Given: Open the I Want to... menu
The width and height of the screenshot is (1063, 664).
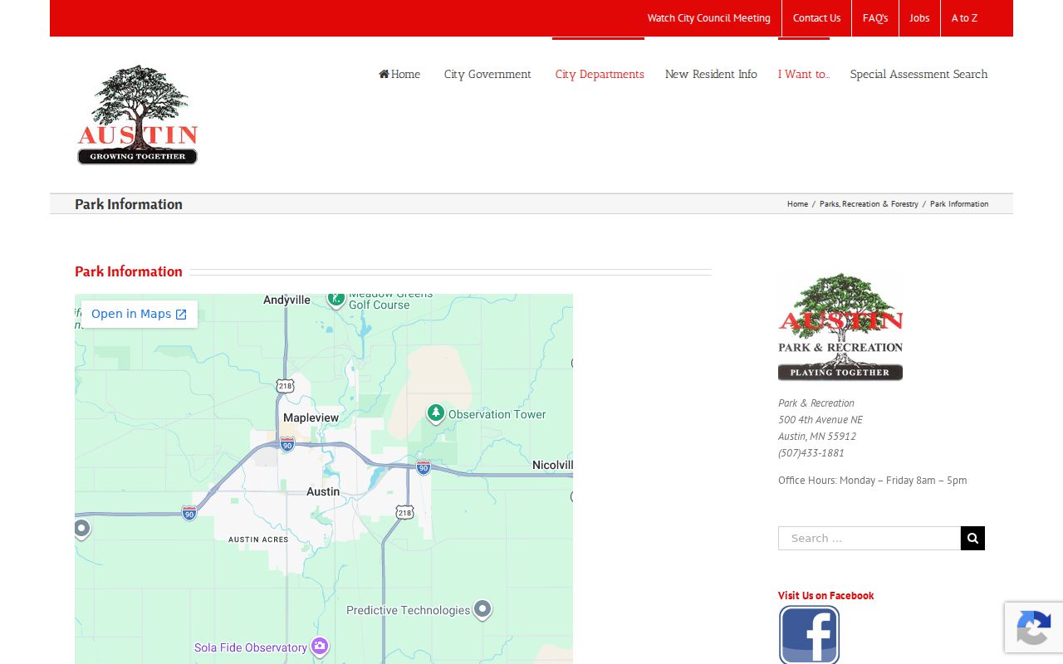Looking at the screenshot, I should (804, 74).
